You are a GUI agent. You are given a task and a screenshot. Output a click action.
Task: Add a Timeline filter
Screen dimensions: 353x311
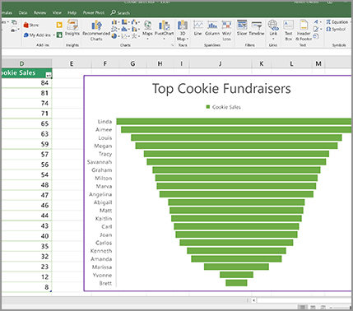pyautogui.click(x=257, y=28)
